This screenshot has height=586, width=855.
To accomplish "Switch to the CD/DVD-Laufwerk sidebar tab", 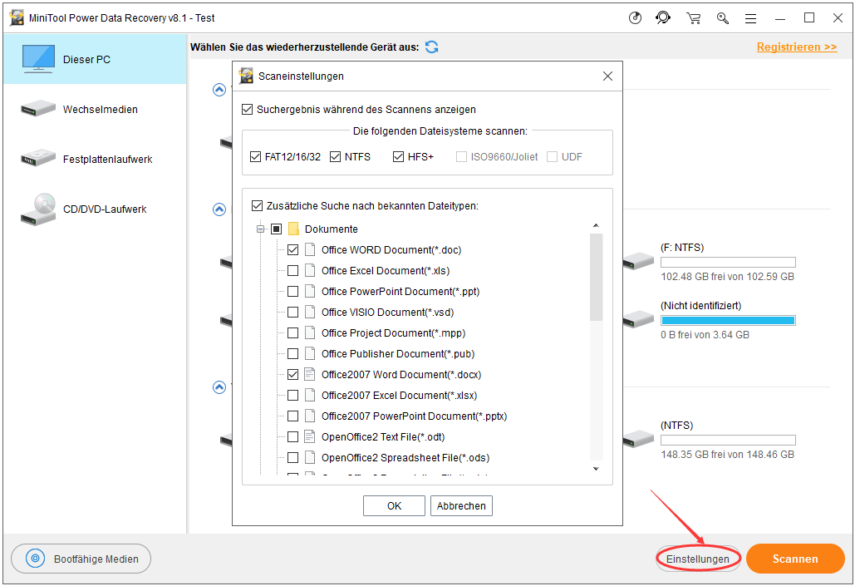I will click(95, 209).
